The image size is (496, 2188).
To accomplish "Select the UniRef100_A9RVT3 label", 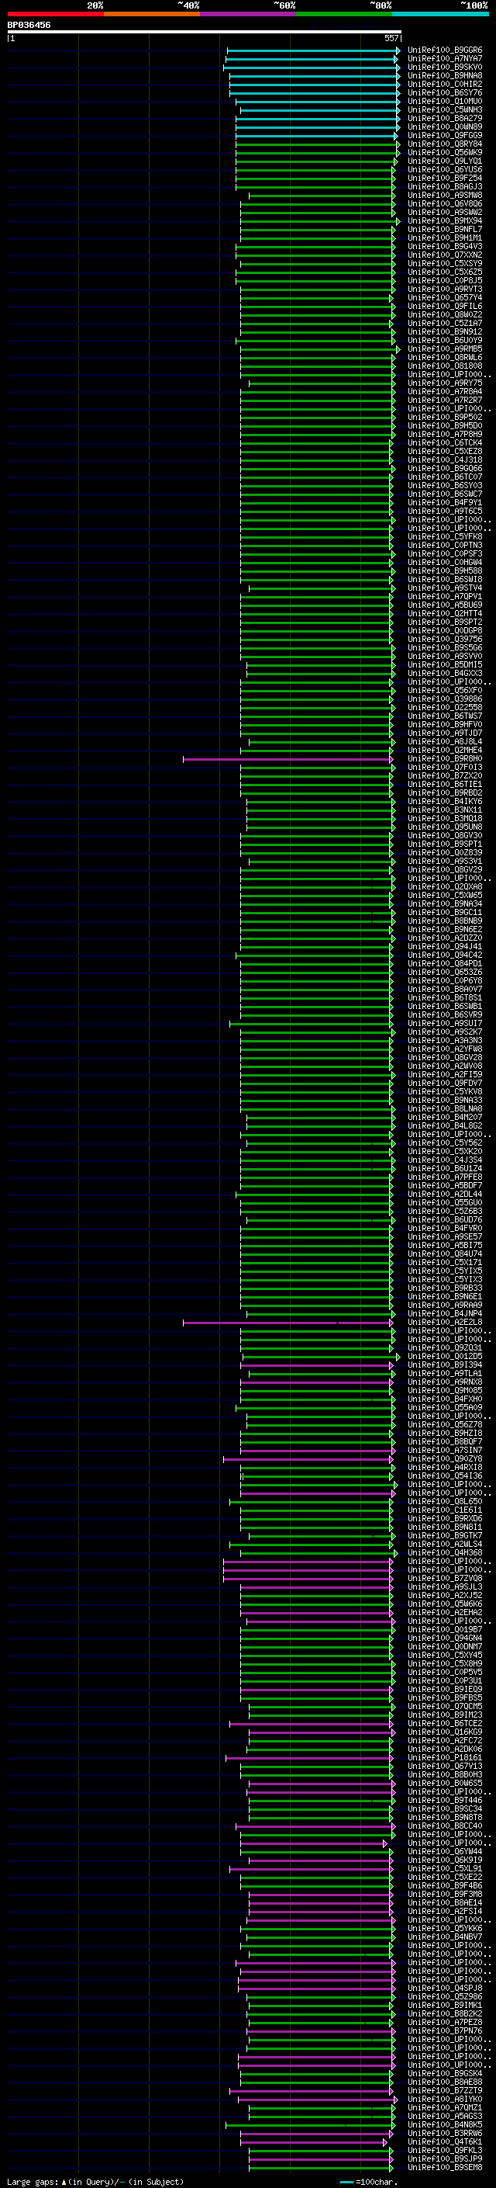I will (445, 289).
